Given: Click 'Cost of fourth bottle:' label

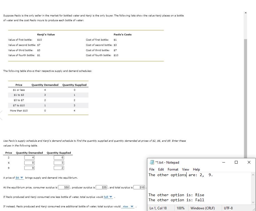Looking at the screenshot, I should click(98, 55).
